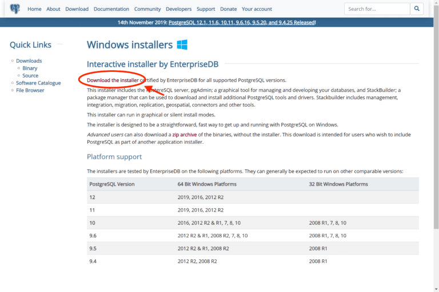Open the Developers nav link
The height and width of the screenshot is (292, 439).
click(178, 9)
